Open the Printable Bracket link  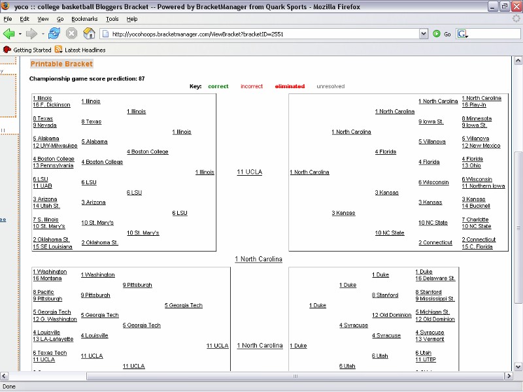61,63
